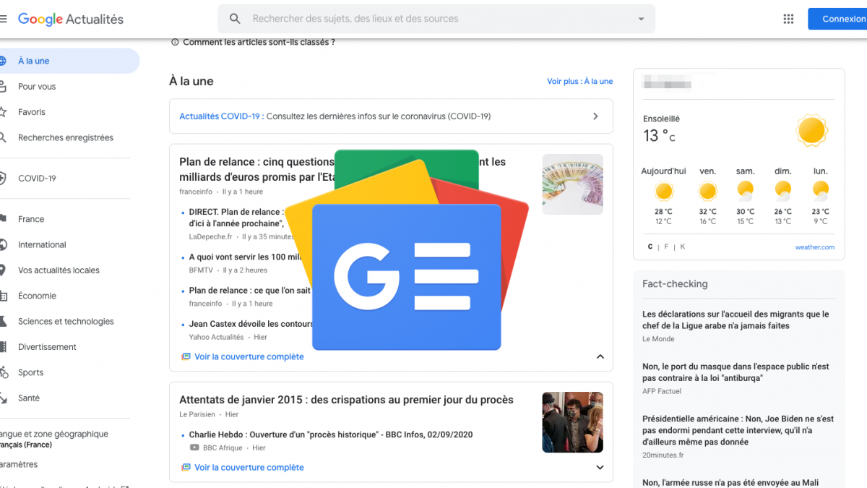Expand the Attentats de janvier 2015 story
The height and width of the screenshot is (488, 867).
pyautogui.click(x=599, y=468)
